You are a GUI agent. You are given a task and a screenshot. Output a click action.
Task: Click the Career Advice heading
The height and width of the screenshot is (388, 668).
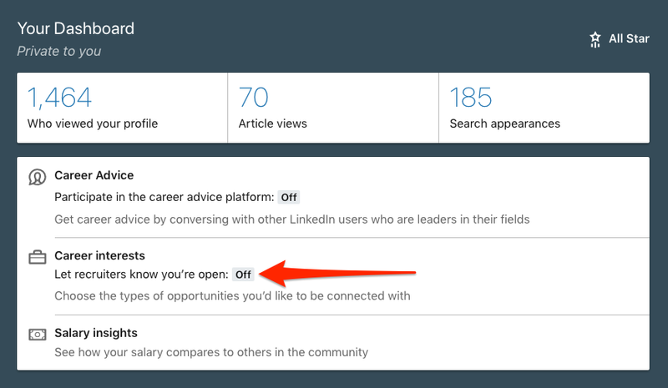tap(94, 175)
